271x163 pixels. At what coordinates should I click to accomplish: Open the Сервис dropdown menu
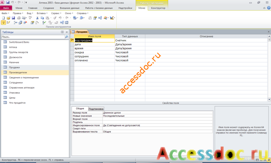(x=56, y=13)
